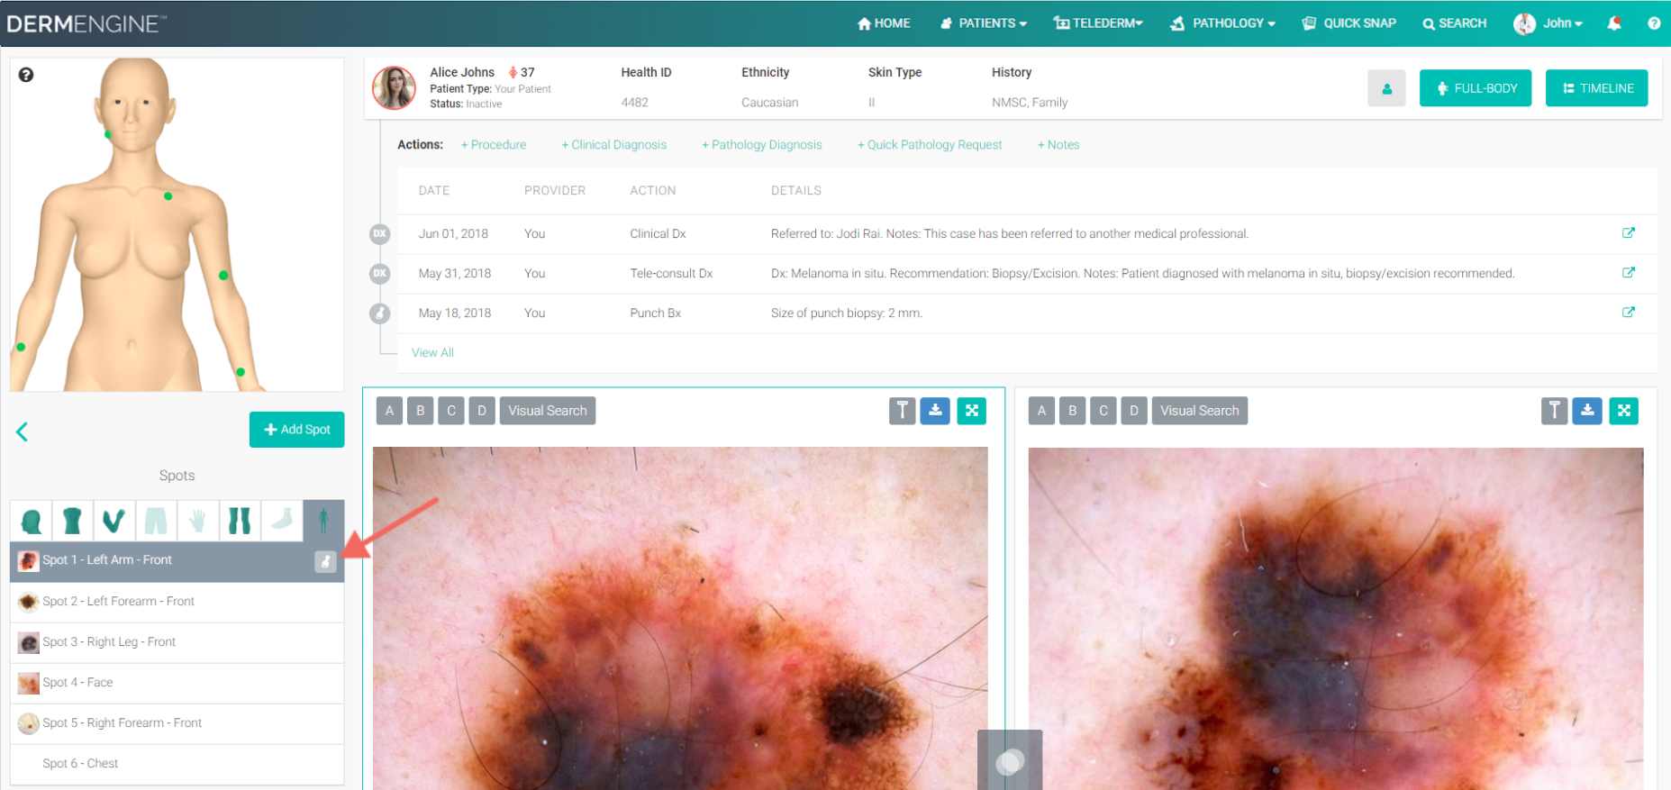Open details of May 31 Tele-consult Dx entry
1671x790 pixels.
pos(1629,272)
